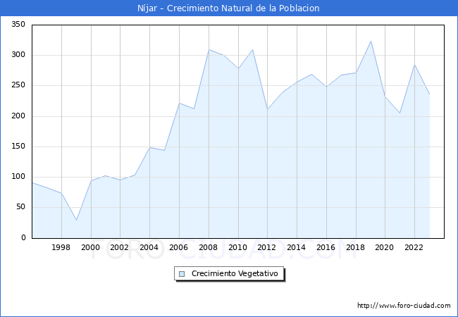
Task: Click the 200 value on y-axis
Action: (18, 116)
